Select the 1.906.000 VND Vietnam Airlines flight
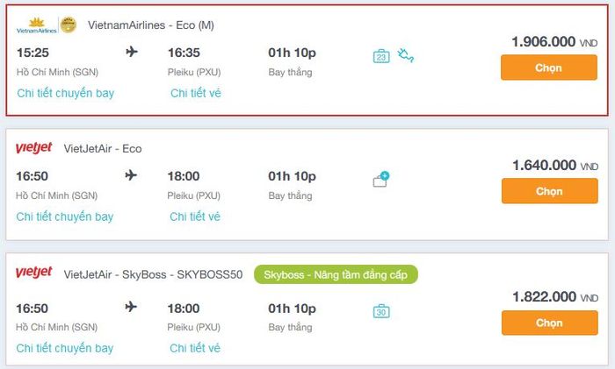This screenshot has height=369, width=615. [x=549, y=67]
